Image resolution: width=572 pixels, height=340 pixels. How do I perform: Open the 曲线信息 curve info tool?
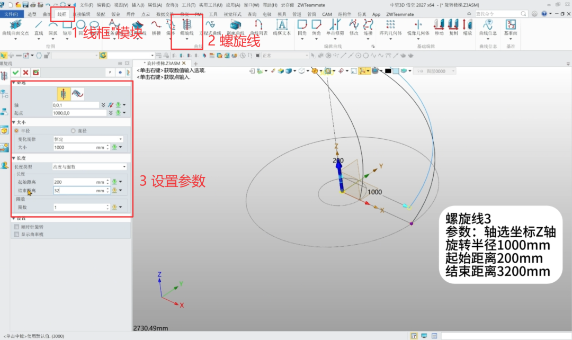[x=488, y=28]
